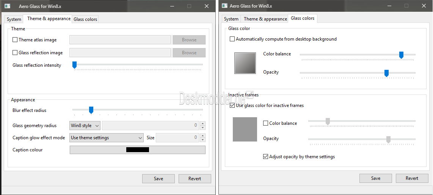Click the inactive frames gray color swatch
Viewport: 433px width, 195px height.
coord(245,129)
